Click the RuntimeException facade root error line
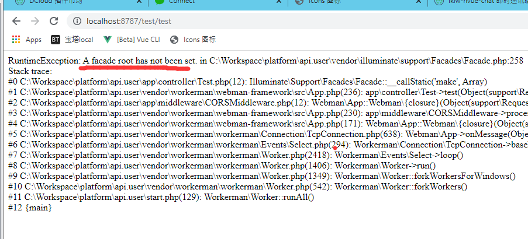 coord(265,61)
